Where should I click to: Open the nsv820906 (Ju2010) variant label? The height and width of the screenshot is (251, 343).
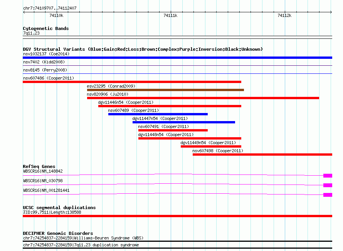(x=108, y=94)
